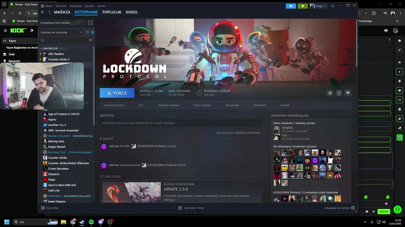Image resolution: width=405 pixels, height=227 pixels.
Task: Open game settings gear for Lockdown Protocol
Action: (x=330, y=93)
